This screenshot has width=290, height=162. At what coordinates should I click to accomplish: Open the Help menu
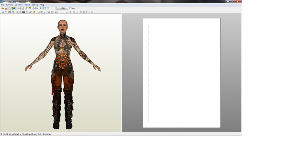tap(42, 5)
